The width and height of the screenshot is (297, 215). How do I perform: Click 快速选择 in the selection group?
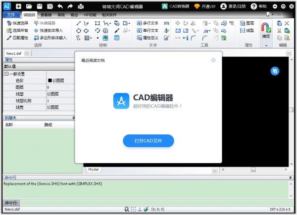[x=17, y=23]
